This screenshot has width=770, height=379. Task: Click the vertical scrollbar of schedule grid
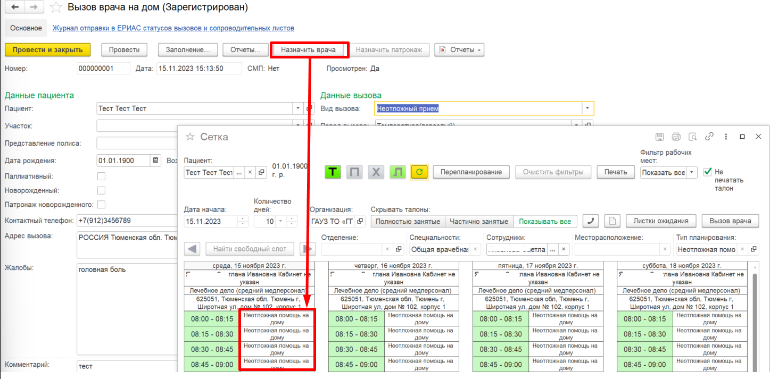pyautogui.click(x=755, y=319)
